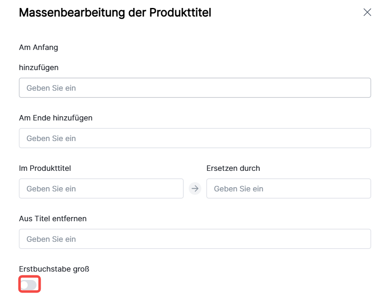Screen dimensions: 385x306
Task: Close the Massenbearbeitung der Produkttitel dialog
Action: (x=367, y=12)
